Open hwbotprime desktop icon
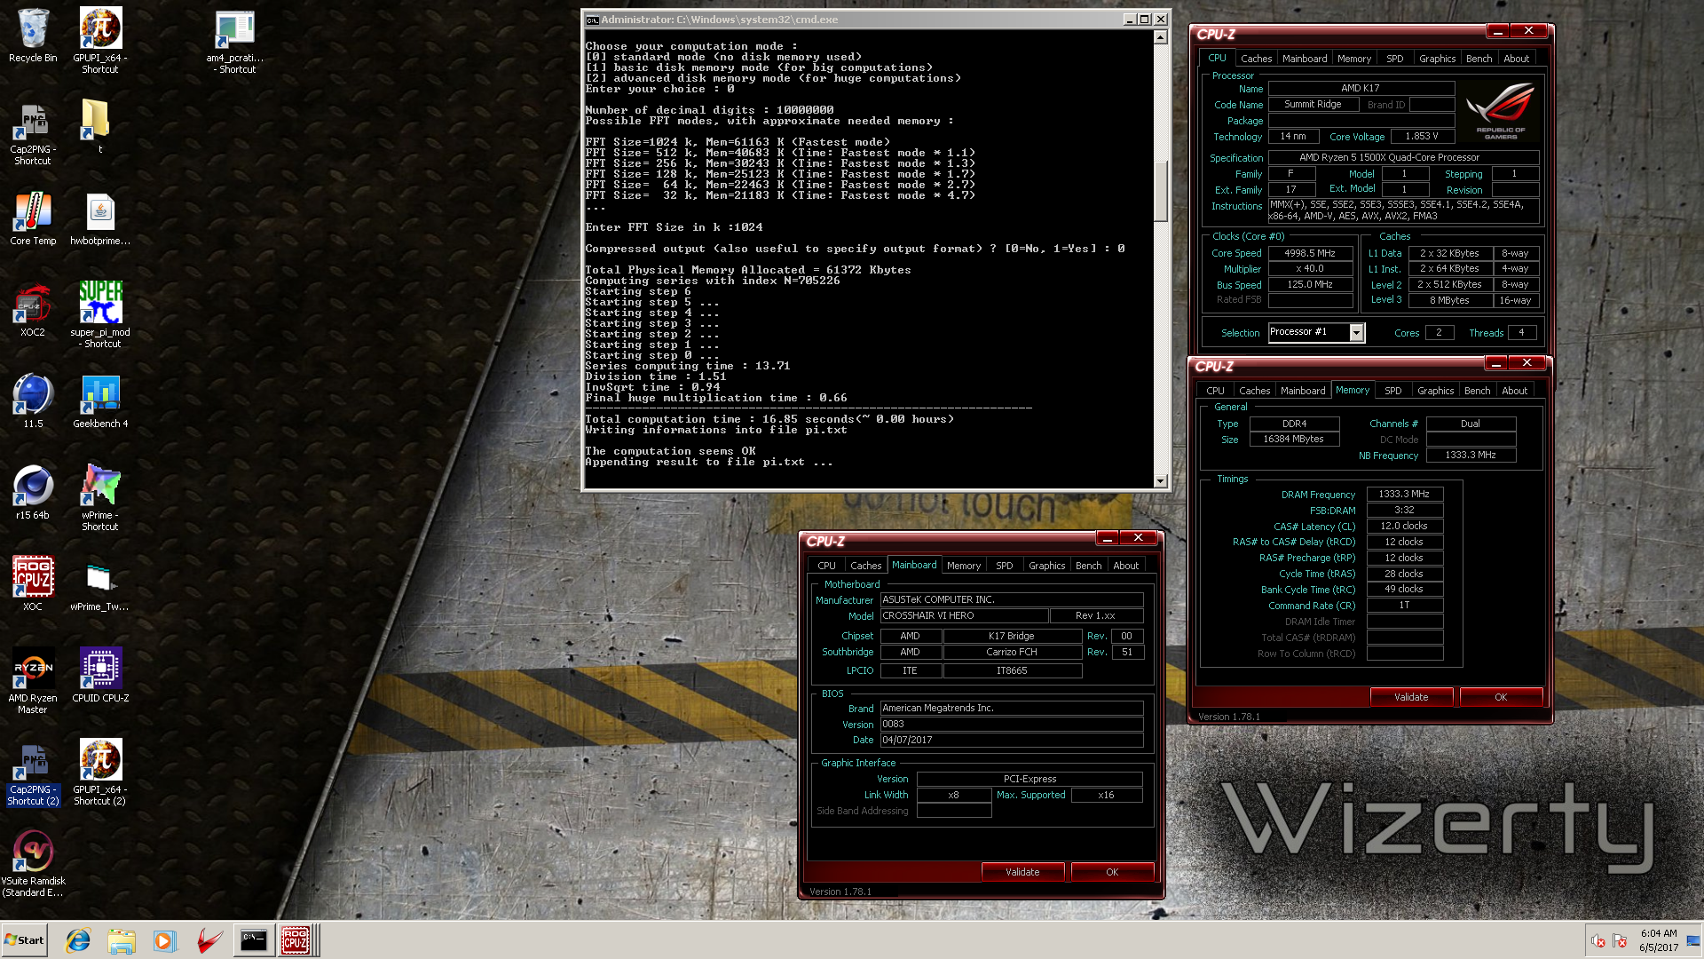This screenshot has width=1704, height=959. coord(100,218)
